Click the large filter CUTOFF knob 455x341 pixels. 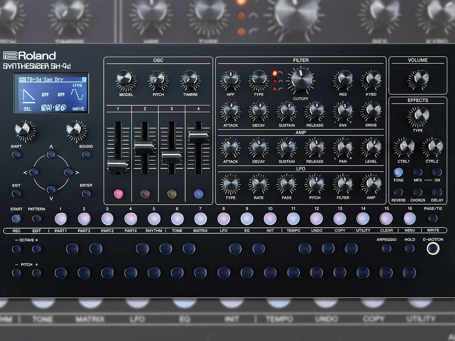(x=301, y=80)
